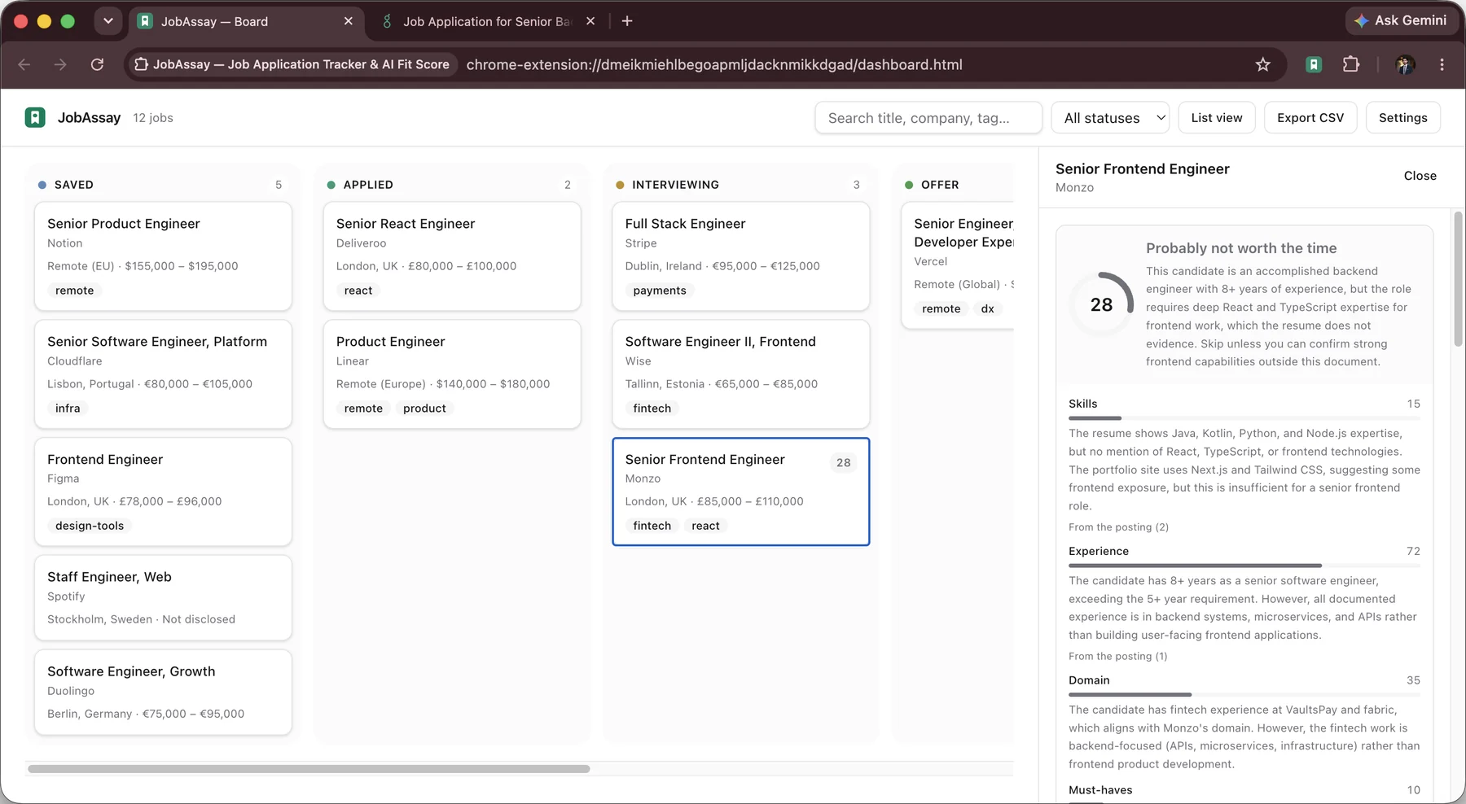The image size is (1466, 804).
Task: Open the Senior Software Engineer, Platform card
Action: 163,374
